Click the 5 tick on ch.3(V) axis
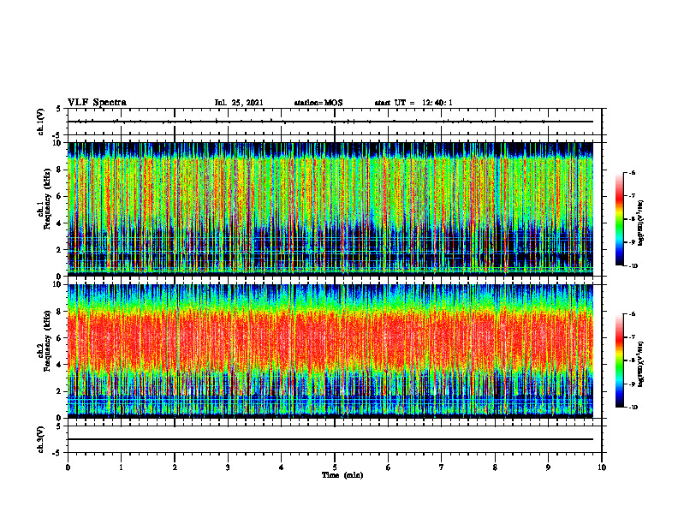Screen dimensions: 678x524 point(60,426)
